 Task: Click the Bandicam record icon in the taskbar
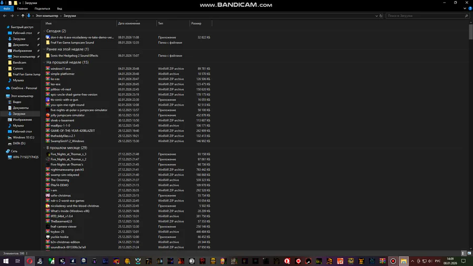click(393, 261)
